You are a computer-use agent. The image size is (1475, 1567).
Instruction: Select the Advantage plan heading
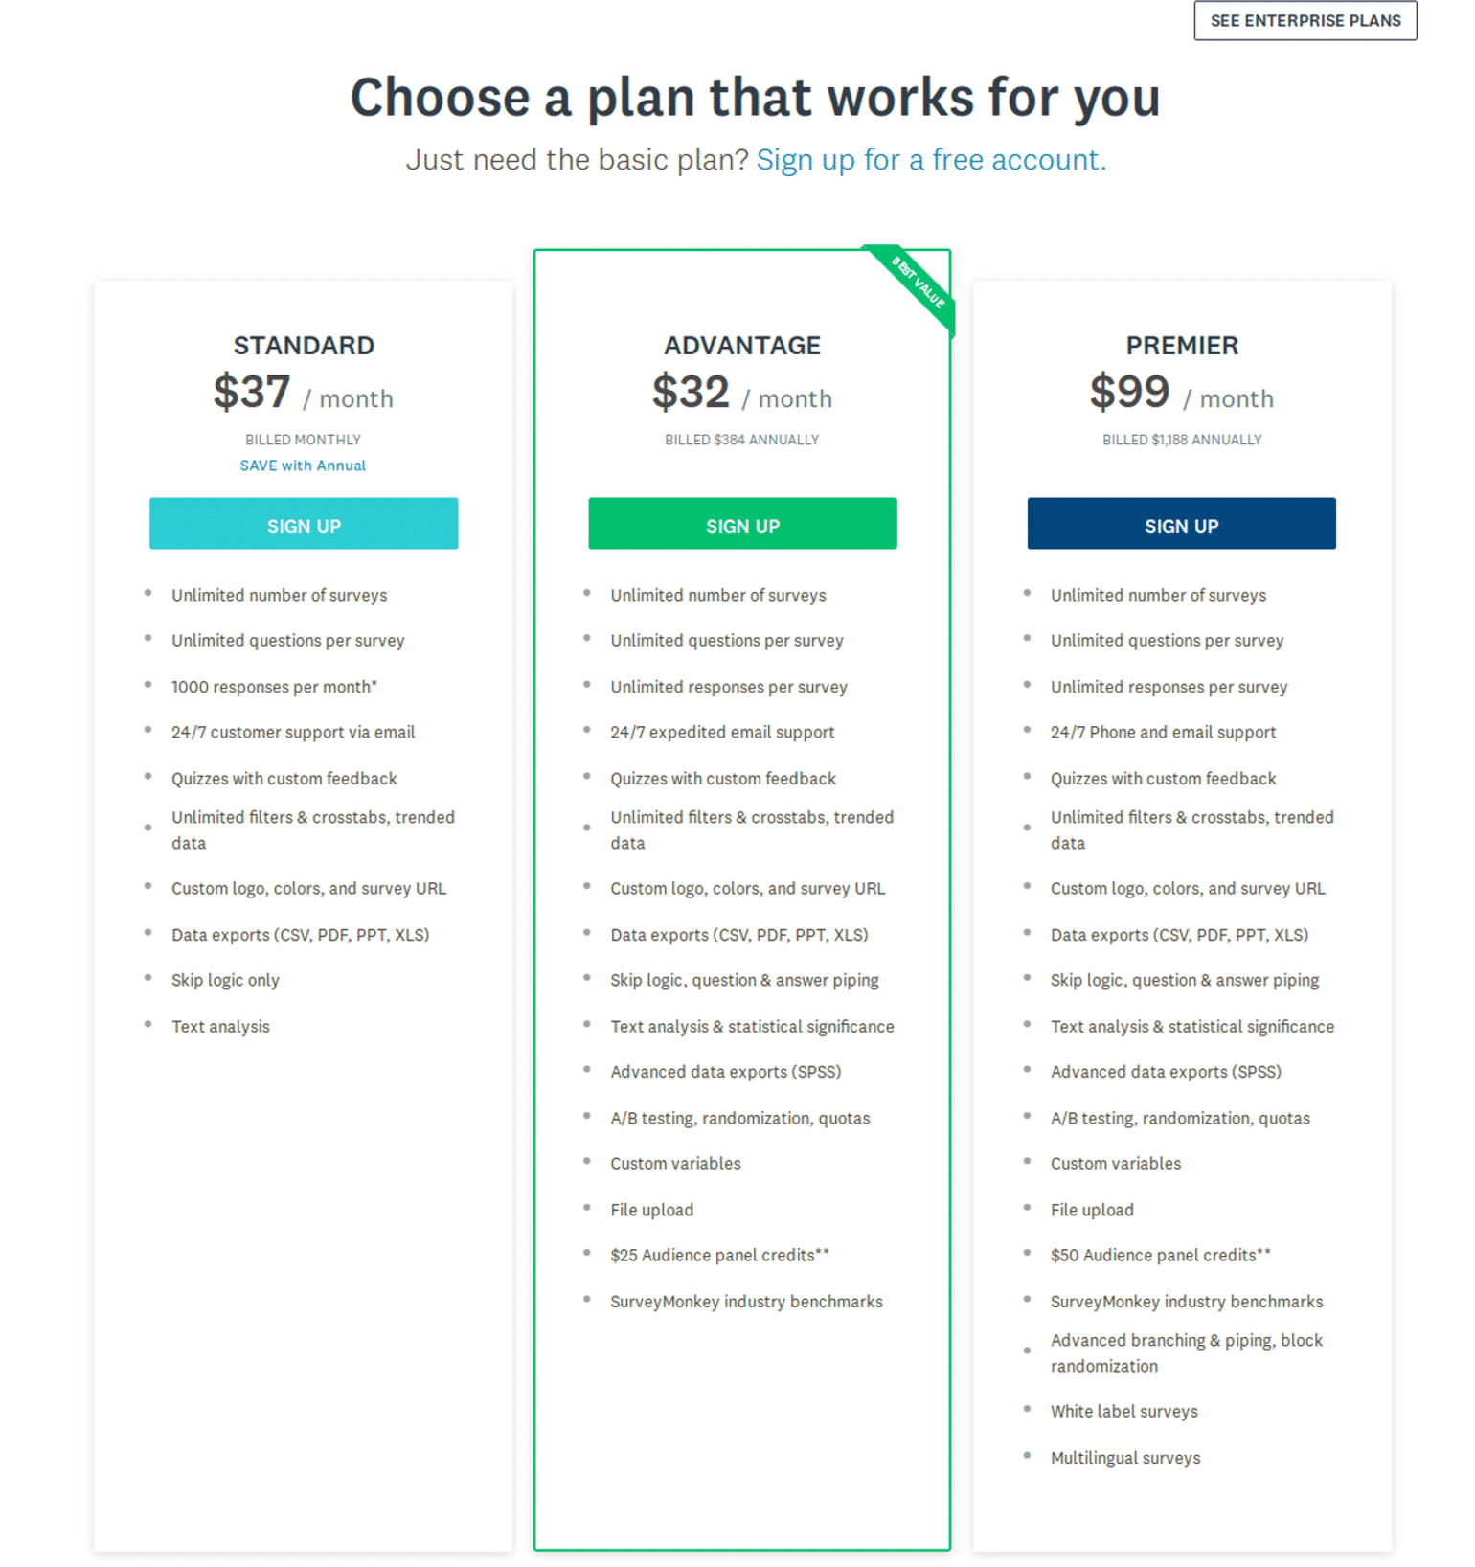click(742, 345)
